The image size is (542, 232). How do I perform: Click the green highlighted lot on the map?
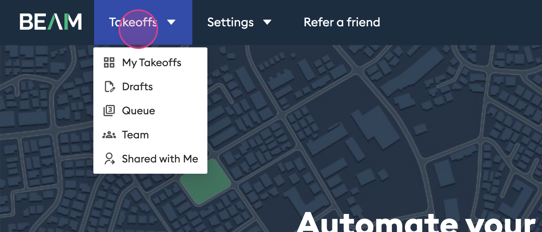click(205, 182)
